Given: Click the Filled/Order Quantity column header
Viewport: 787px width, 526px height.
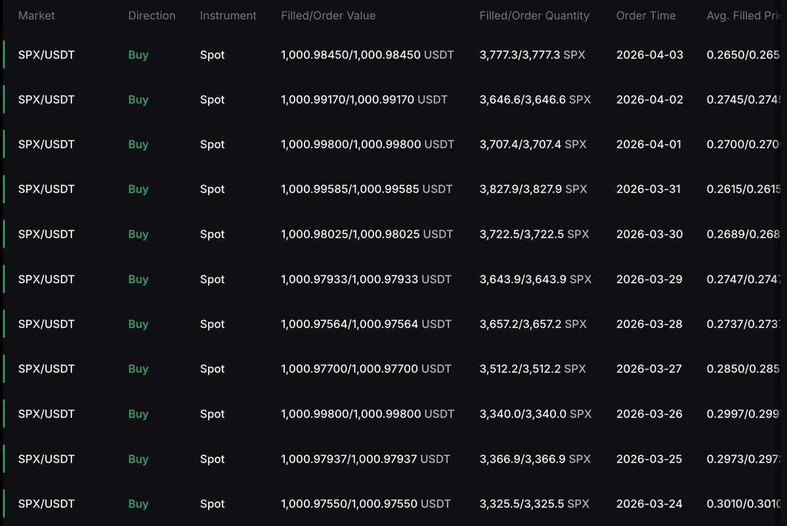Looking at the screenshot, I should pyautogui.click(x=534, y=16).
